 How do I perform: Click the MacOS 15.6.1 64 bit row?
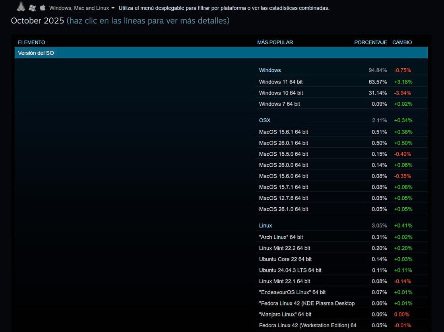pos(283,132)
